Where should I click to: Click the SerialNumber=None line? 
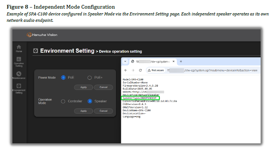coord(135,82)
